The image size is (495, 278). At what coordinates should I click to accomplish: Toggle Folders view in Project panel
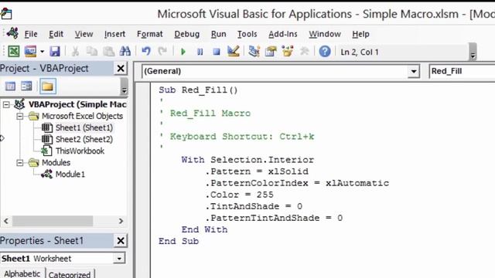48,86
